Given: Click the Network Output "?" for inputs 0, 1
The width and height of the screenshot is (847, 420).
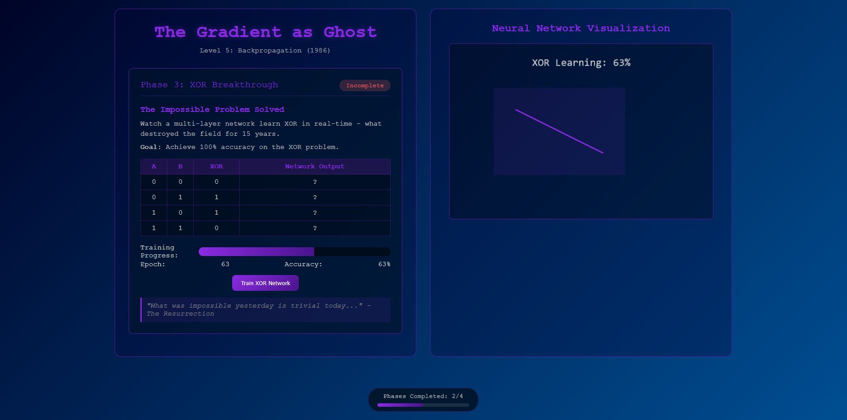Looking at the screenshot, I should (315, 197).
